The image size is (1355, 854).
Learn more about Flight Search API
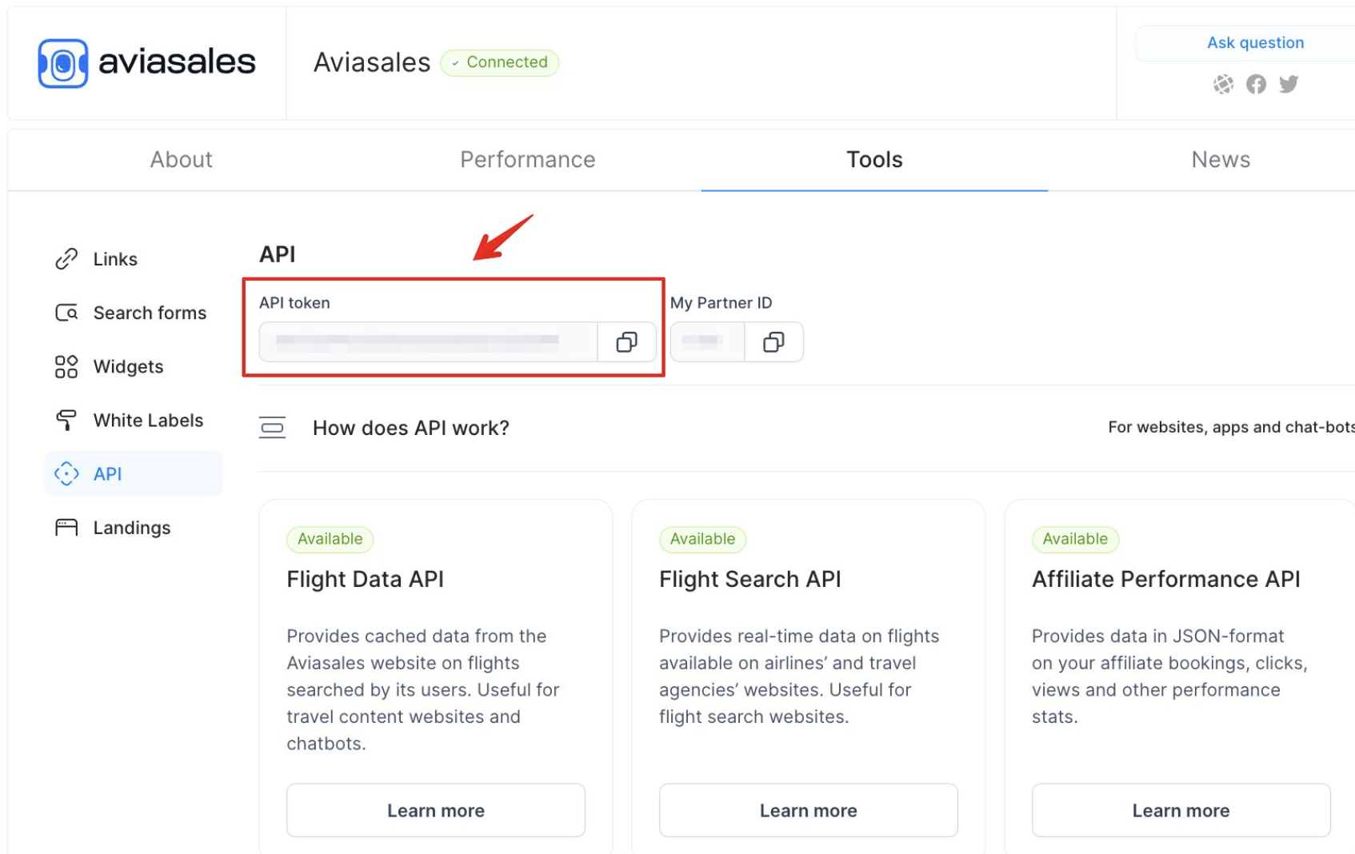808,810
